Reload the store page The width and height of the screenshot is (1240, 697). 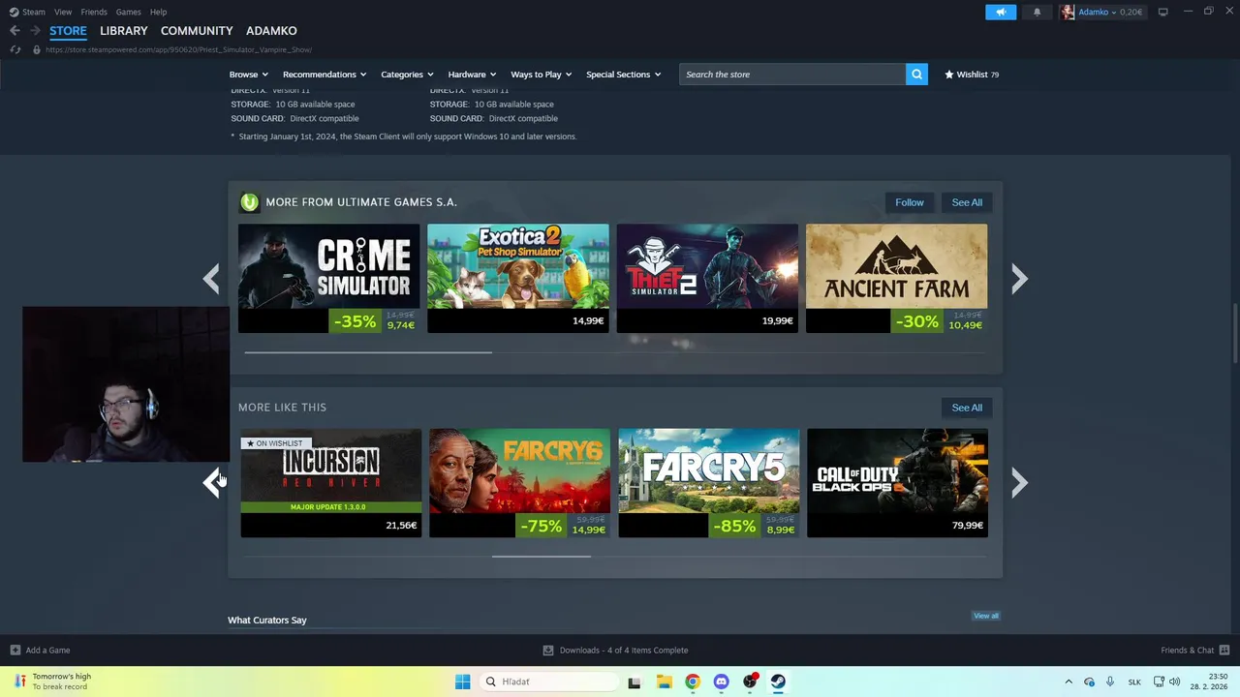pyautogui.click(x=15, y=49)
